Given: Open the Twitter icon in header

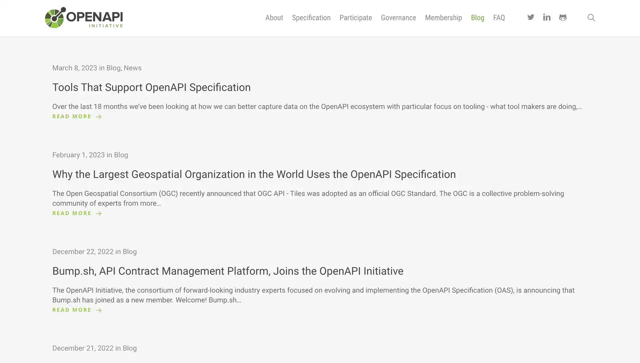Looking at the screenshot, I should [x=530, y=17].
